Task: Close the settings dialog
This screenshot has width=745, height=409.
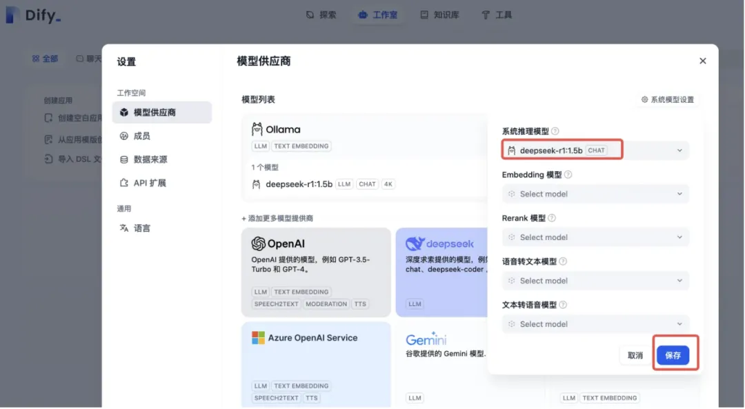Action: click(703, 61)
